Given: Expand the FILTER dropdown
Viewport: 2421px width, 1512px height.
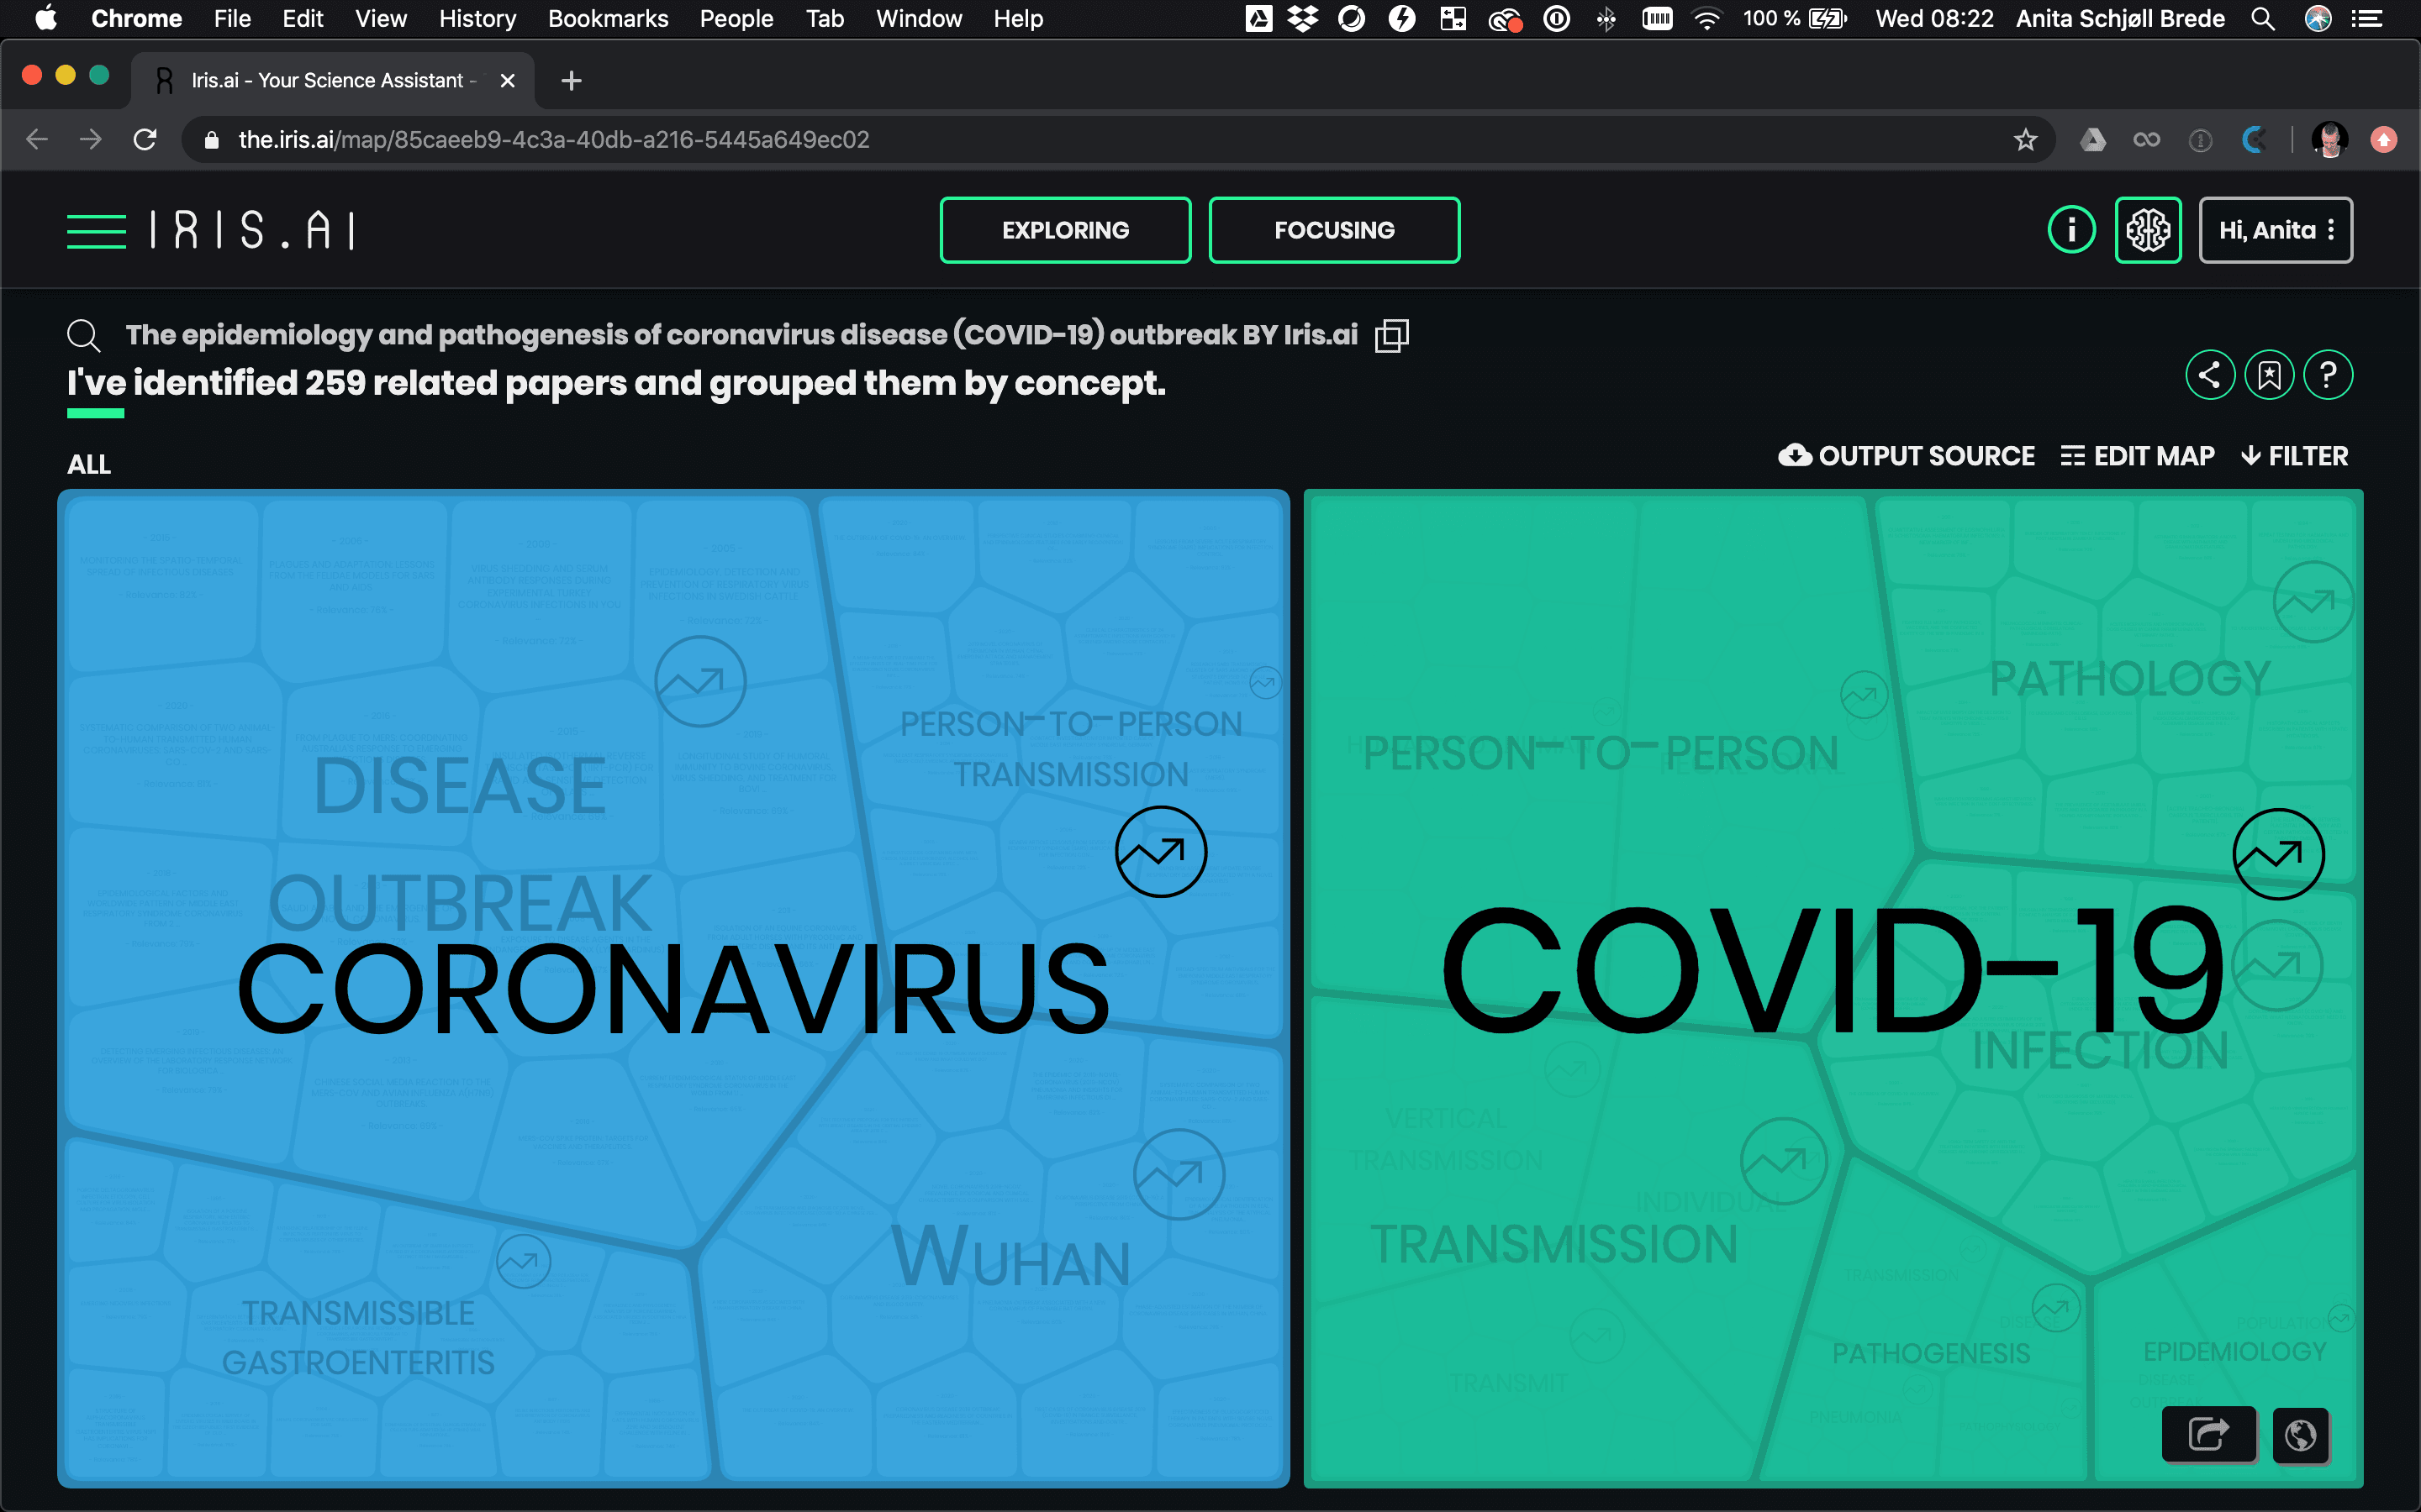Looking at the screenshot, I should pyautogui.click(x=2295, y=456).
